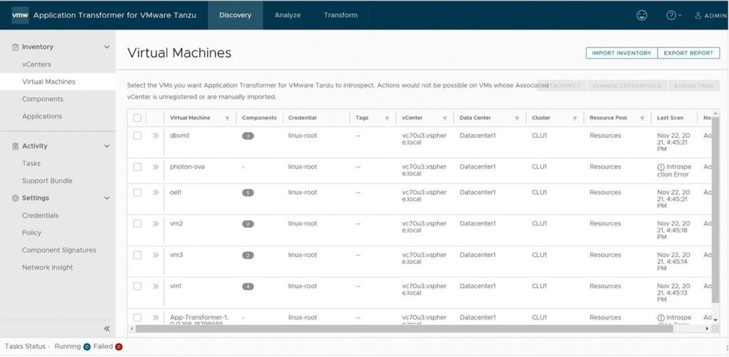Open Data Center column filter icon

[517, 118]
